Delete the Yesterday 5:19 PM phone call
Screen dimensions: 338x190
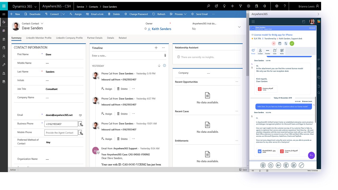click(x=122, y=89)
